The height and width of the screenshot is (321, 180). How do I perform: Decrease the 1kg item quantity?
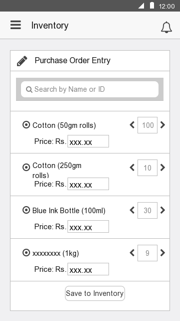pyautogui.click(x=132, y=253)
